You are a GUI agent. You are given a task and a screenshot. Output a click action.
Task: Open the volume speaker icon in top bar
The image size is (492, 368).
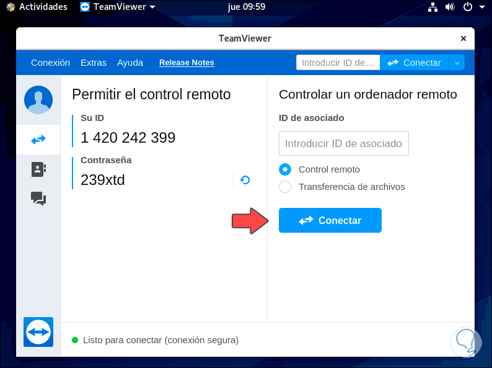coord(450,7)
